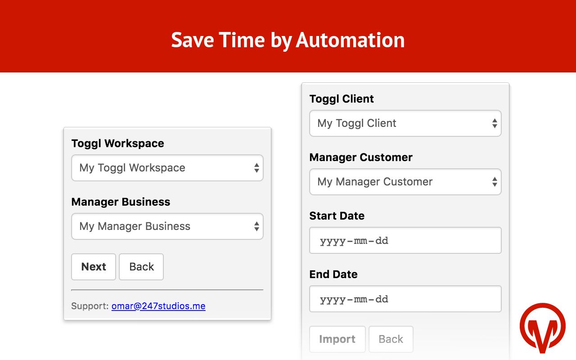Click the Manager Business label

[121, 202]
